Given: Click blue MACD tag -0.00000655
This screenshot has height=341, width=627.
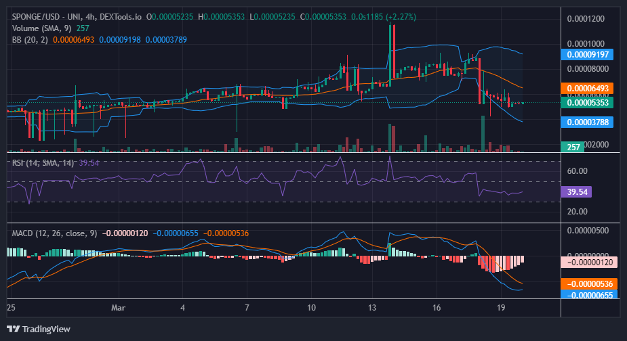Looking at the screenshot, I should 590,295.
